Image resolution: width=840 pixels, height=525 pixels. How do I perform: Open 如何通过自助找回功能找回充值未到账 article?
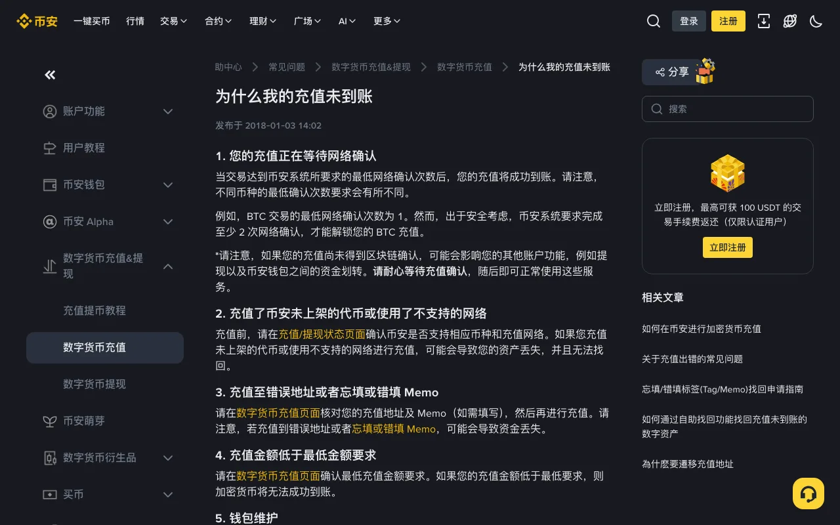point(724,427)
